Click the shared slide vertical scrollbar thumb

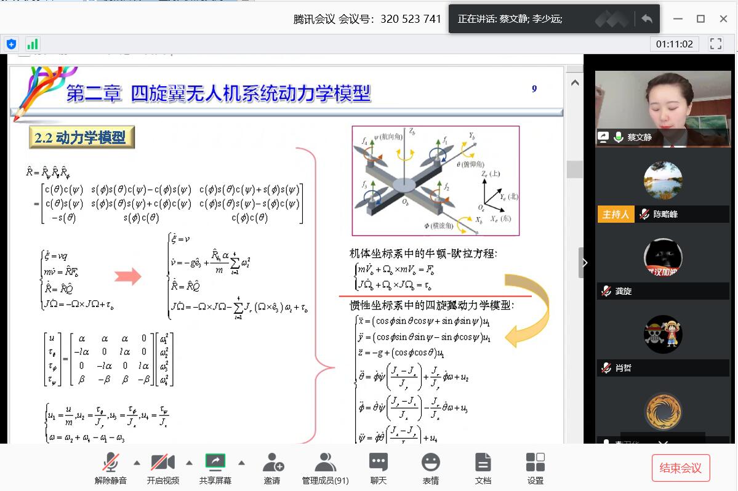574,169
